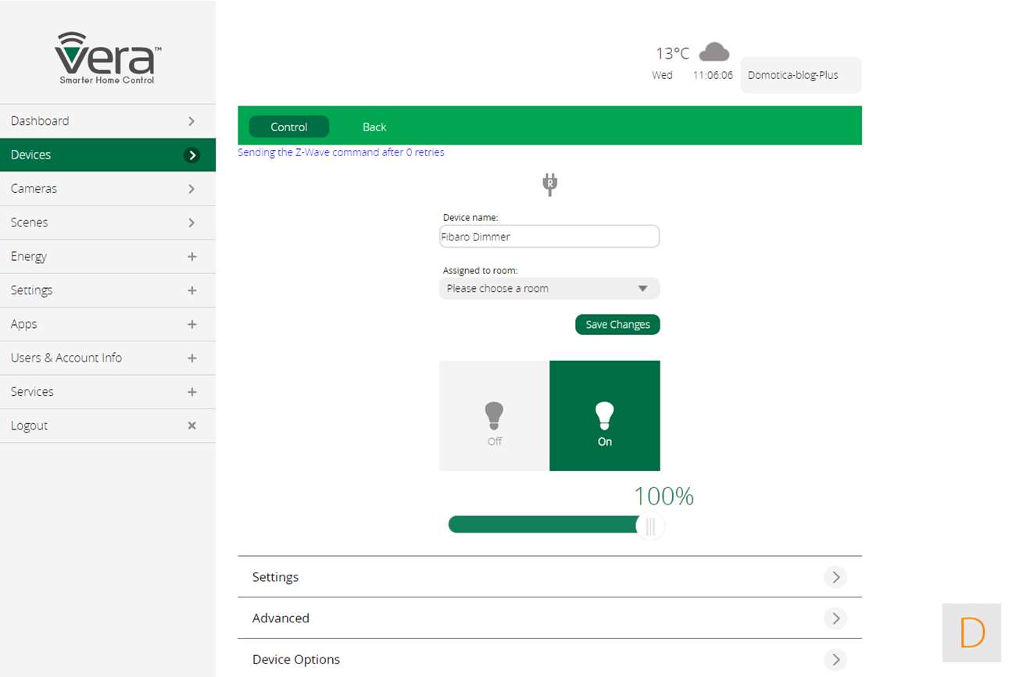Expand the Settings section chevron
The image size is (1016, 677).
click(x=835, y=577)
